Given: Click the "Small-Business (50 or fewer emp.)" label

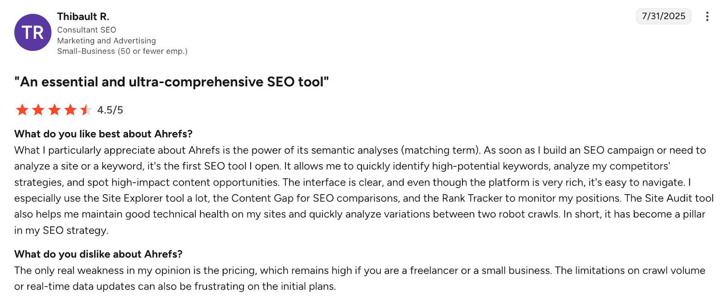Looking at the screenshot, I should pos(122,51).
